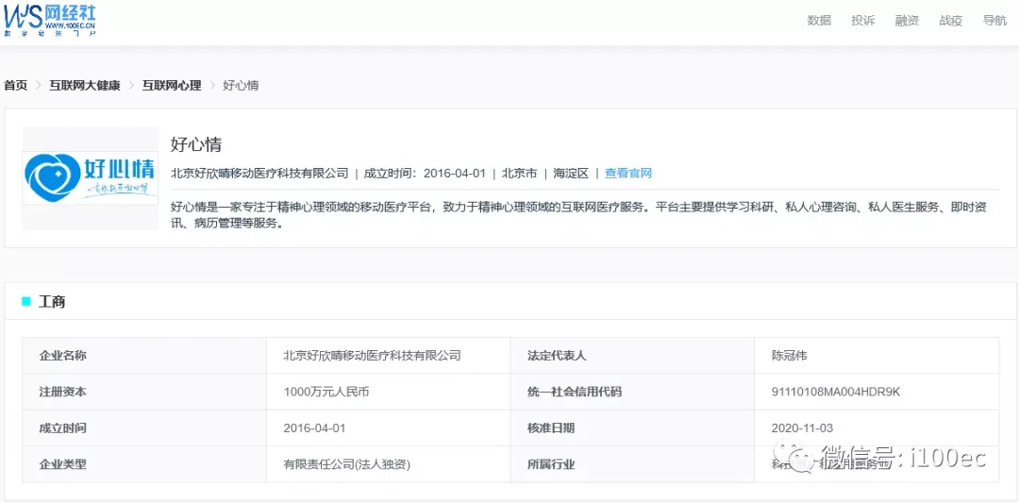Open the 数据 navigation menu
This screenshot has height=503, width=1019.
coord(819,20)
